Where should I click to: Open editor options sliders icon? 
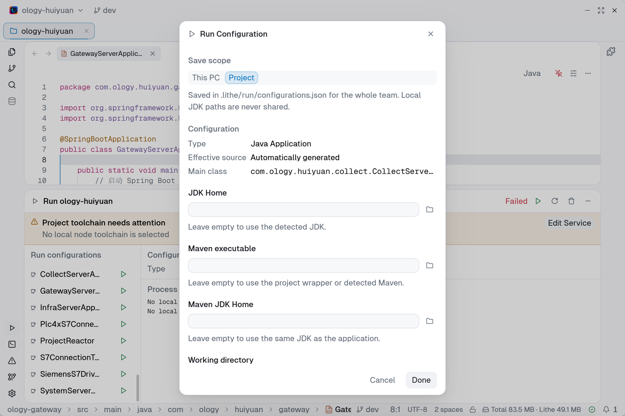[x=574, y=73]
